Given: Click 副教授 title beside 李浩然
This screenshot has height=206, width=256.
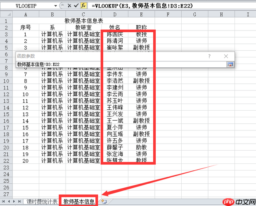Looking at the screenshot, I should (141, 81).
